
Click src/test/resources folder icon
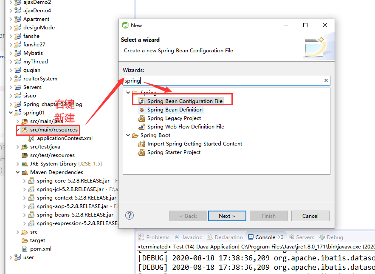(x=25, y=155)
